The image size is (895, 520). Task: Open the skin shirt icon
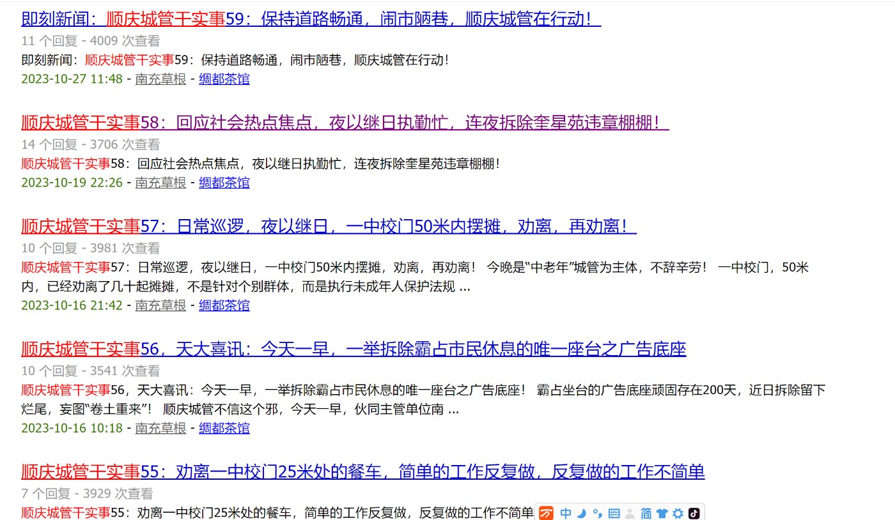(x=662, y=513)
